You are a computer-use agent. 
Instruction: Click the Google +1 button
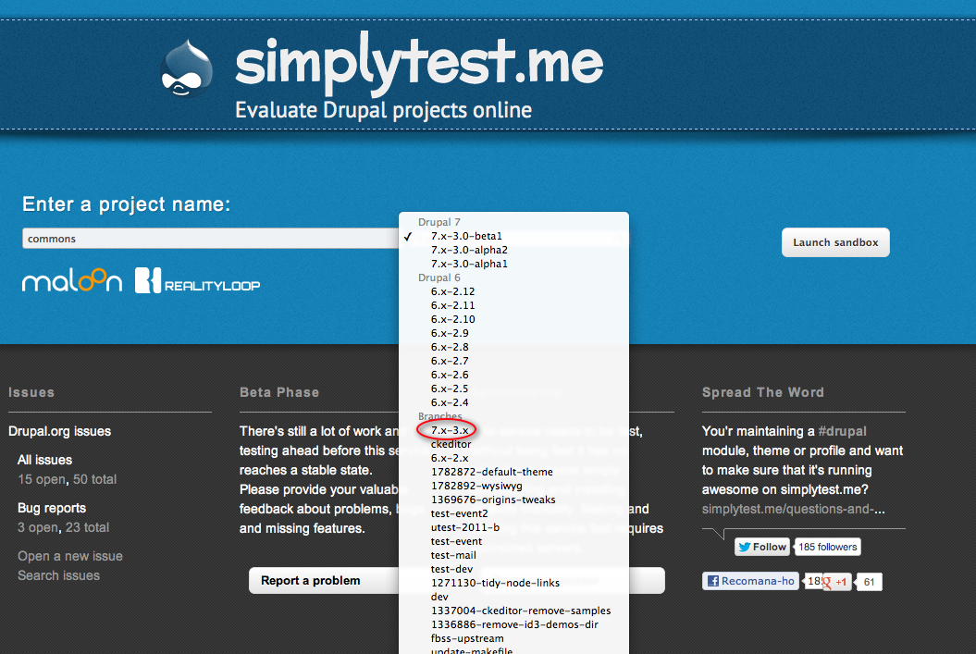[x=836, y=583]
